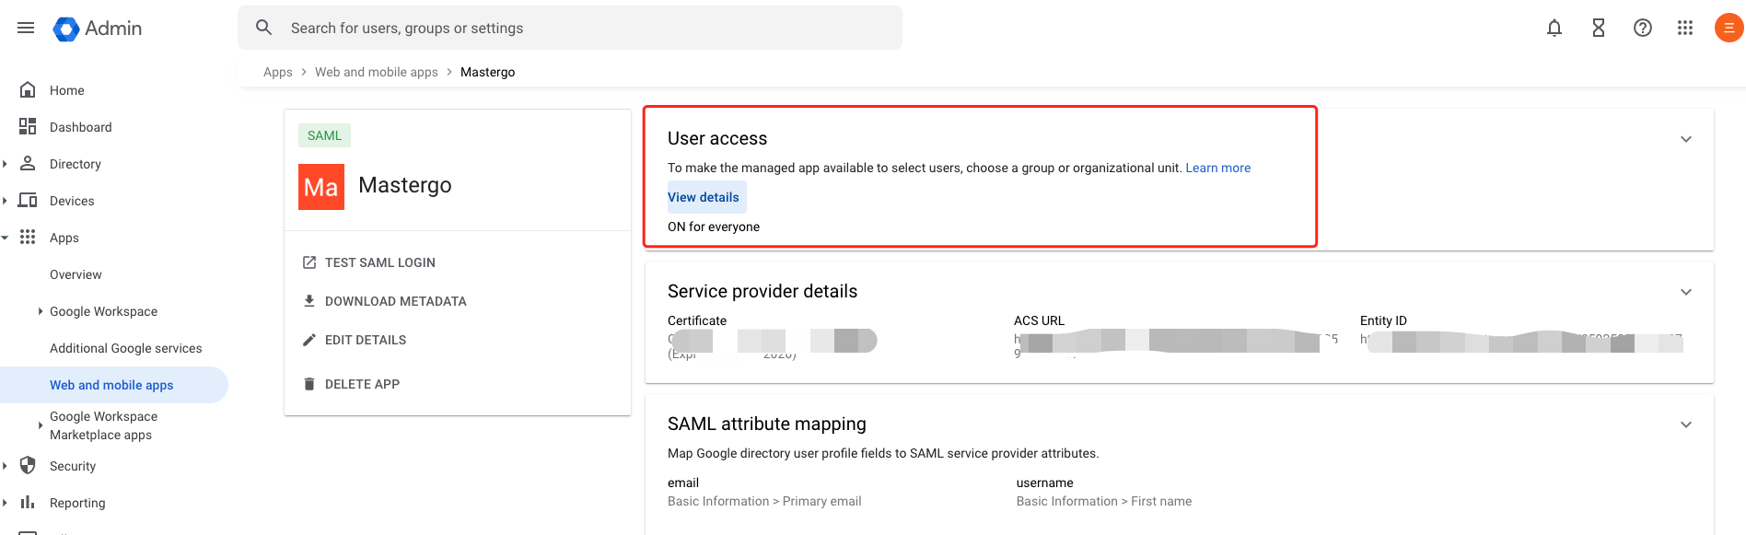The image size is (1746, 535).
Task: Open Dashboard from the sidebar
Action: pyautogui.click(x=81, y=127)
